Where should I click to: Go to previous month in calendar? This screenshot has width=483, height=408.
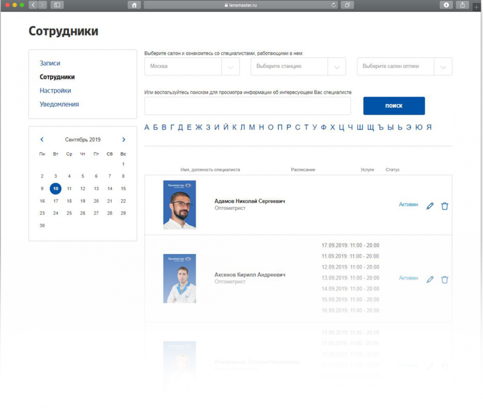tap(42, 139)
